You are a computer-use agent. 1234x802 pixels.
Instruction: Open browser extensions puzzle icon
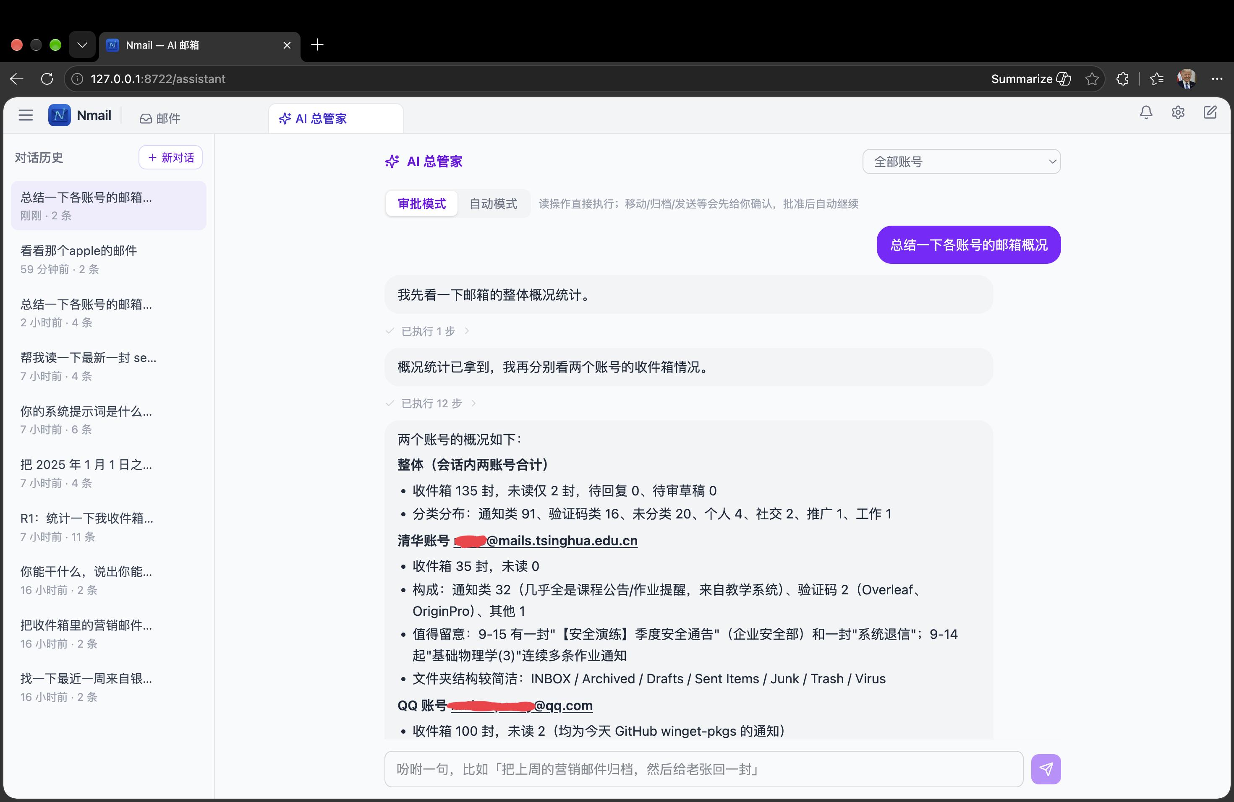point(1122,79)
